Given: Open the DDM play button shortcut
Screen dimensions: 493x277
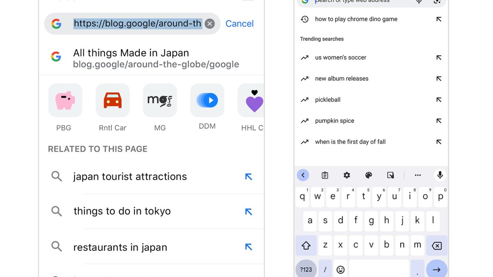Looking at the screenshot, I should [207, 101].
